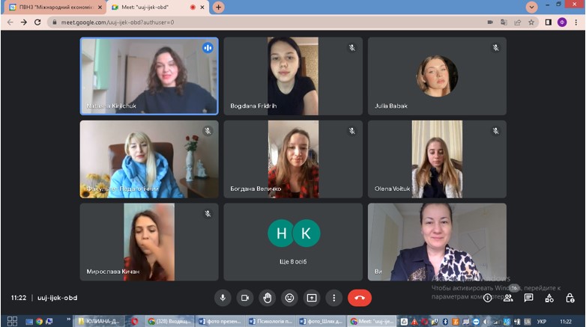Switch to фото презен... Word taskbar window
The width and height of the screenshot is (586, 327).
click(220, 322)
